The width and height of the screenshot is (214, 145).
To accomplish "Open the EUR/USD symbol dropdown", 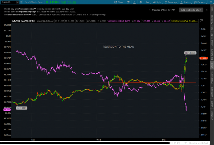I will pyautogui.click(x=17, y=2).
